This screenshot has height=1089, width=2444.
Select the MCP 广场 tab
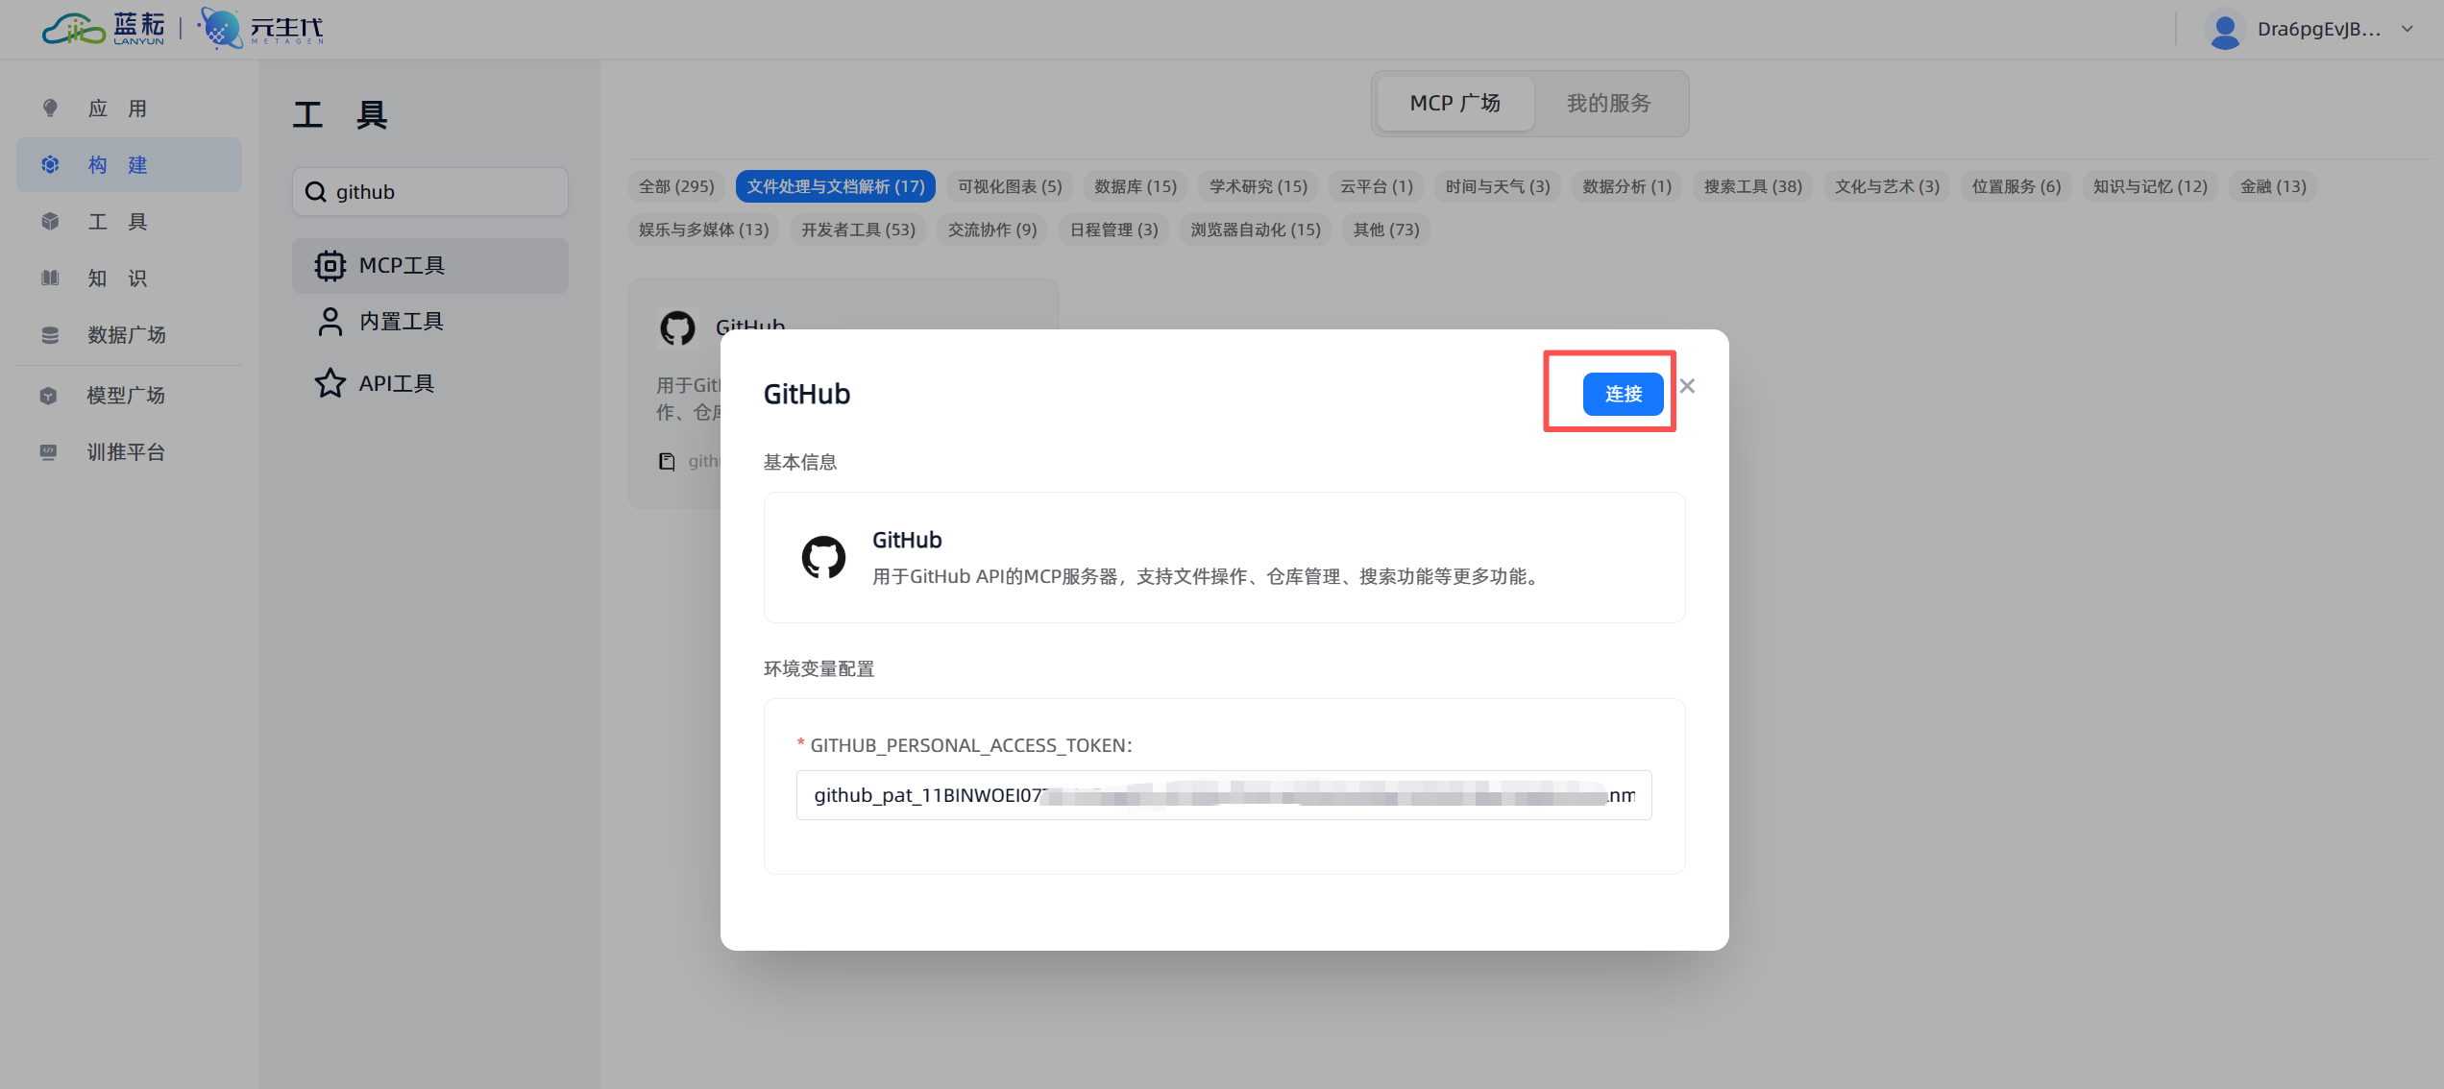[1454, 103]
